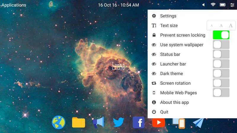The width and height of the screenshot is (237, 133).
Task: Open the Applications menu
Action: [x=14, y=5]
